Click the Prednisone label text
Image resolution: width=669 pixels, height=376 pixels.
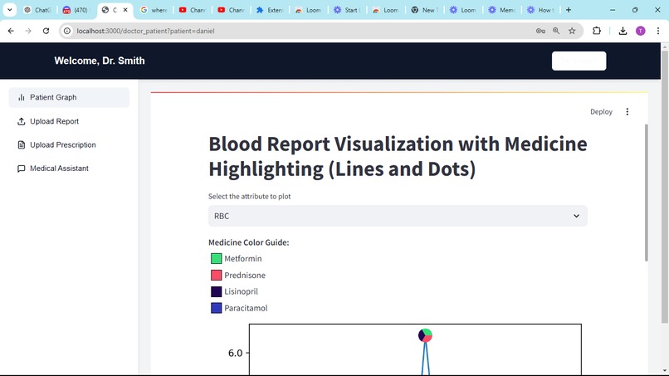[x=245, y=276]
